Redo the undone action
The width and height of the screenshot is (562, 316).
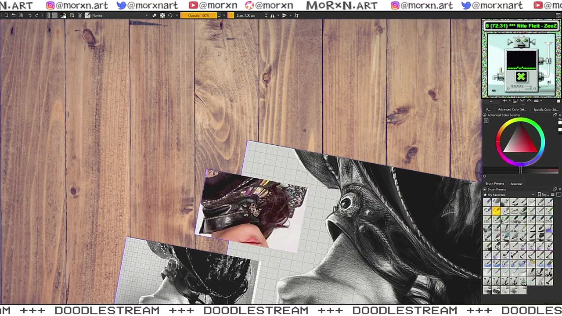tap(37, 15)
